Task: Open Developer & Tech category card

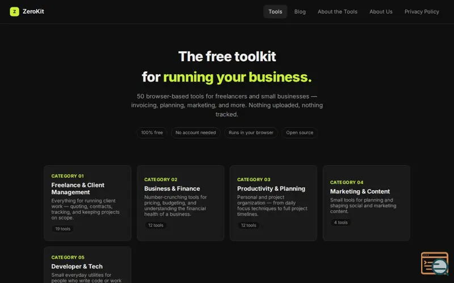Action: click(87, 265)
